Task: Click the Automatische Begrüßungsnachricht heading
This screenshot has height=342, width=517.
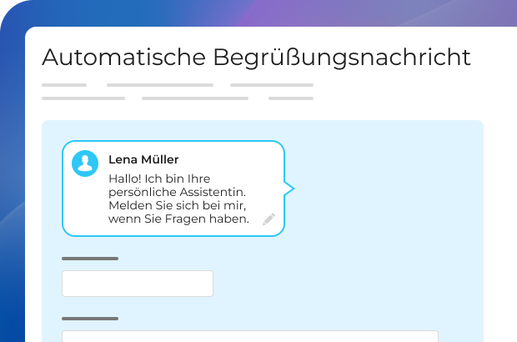Action: (x=256, y=58)
